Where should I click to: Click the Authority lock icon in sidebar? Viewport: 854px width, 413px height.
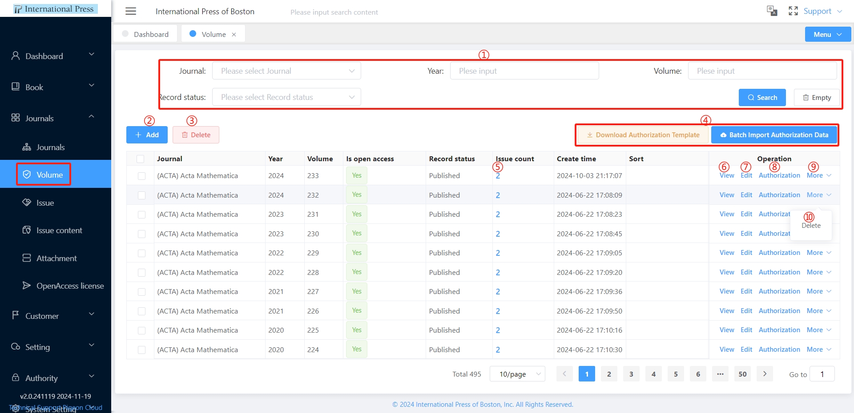pos(16,377)
